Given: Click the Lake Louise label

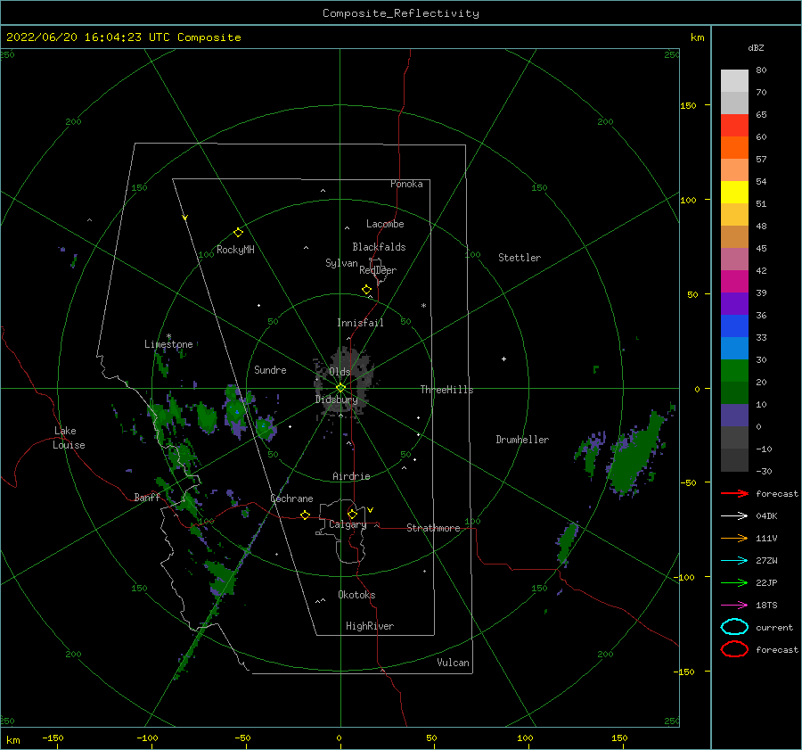Looking at the screenshot, I should 69,438.
